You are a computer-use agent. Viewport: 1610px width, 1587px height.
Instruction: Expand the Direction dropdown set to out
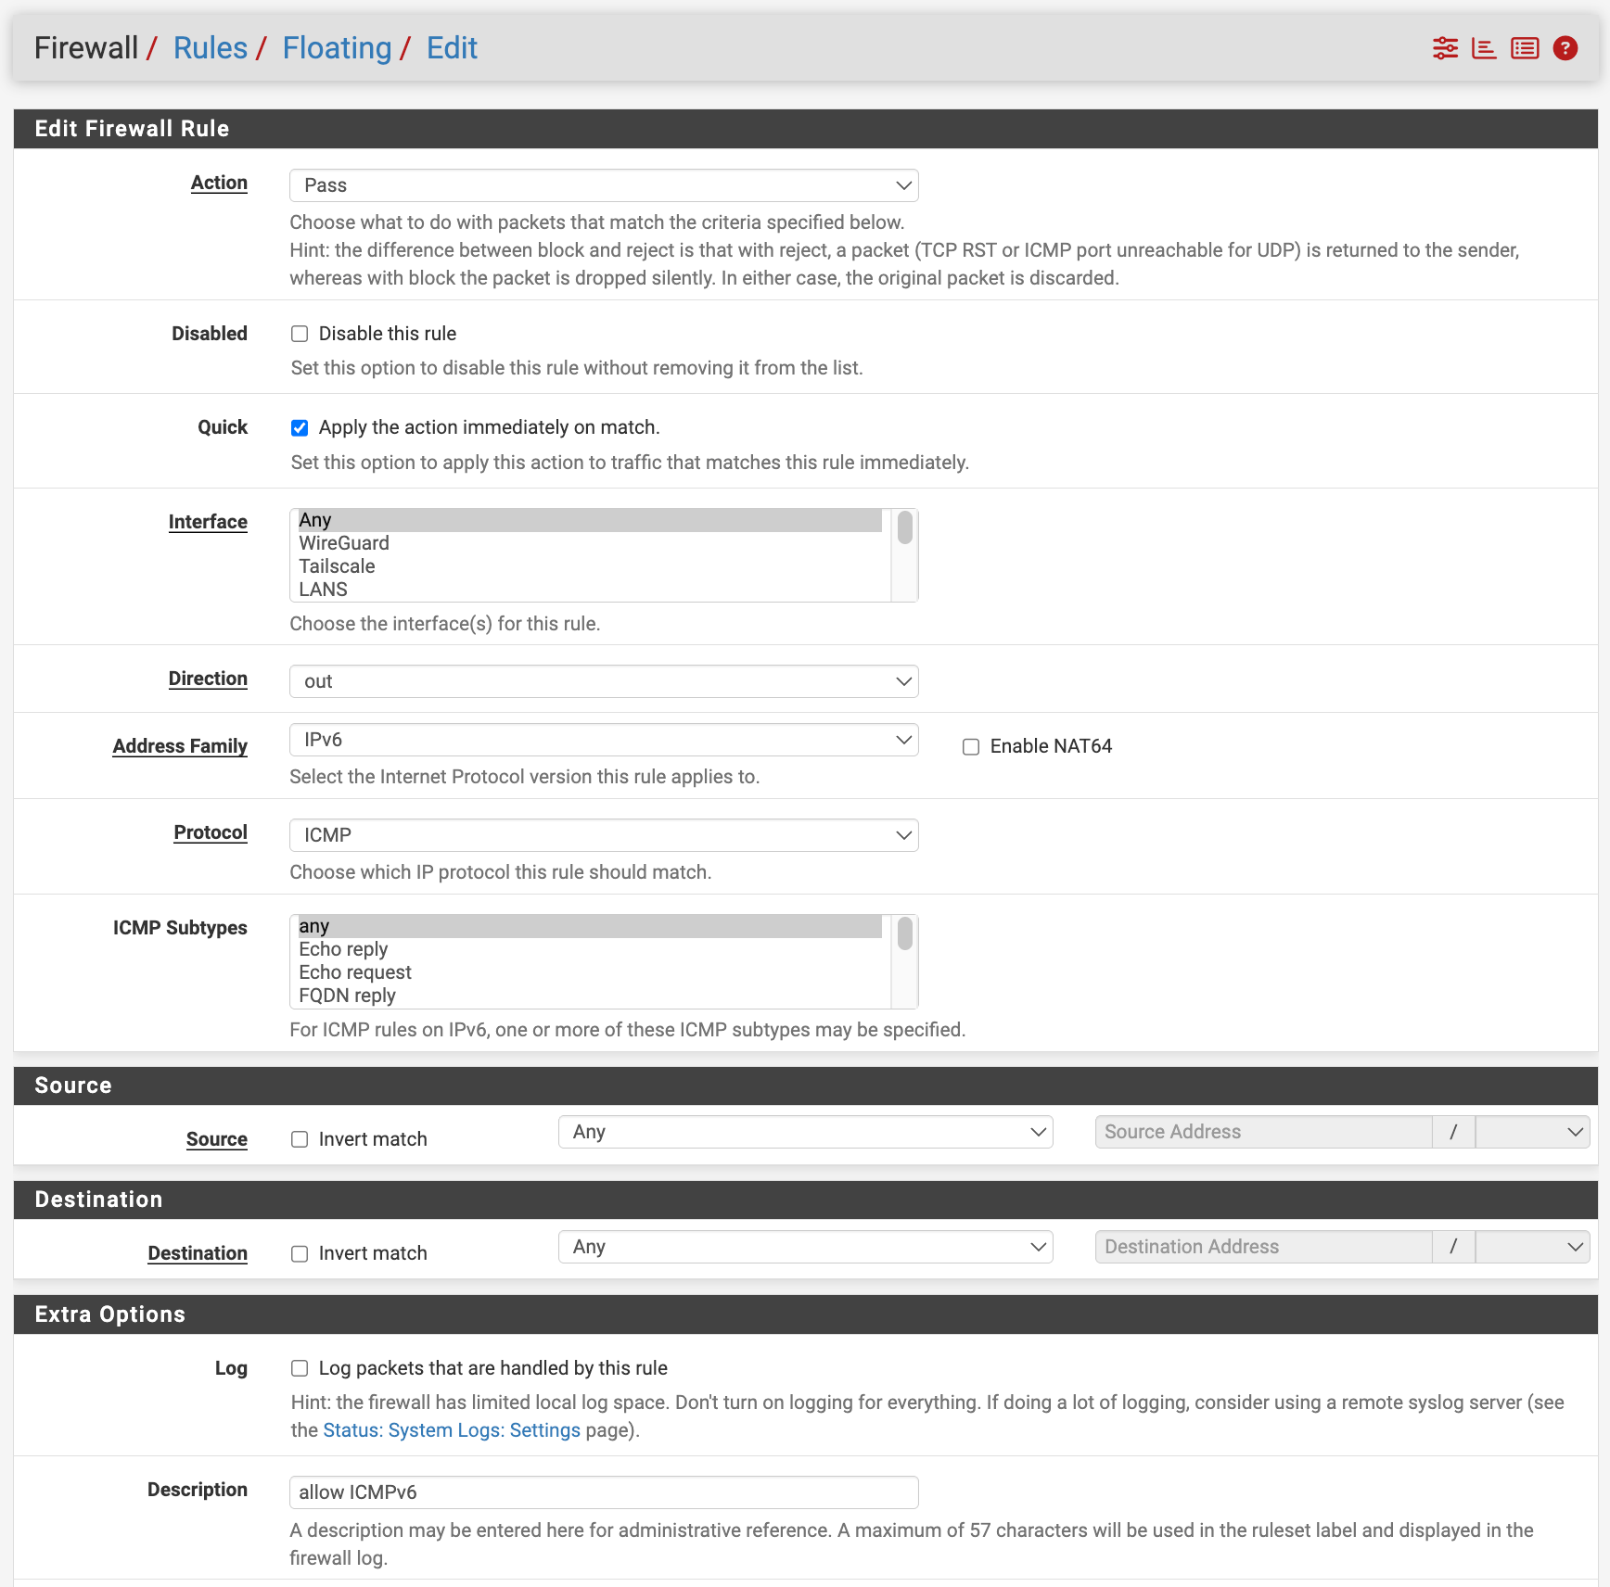click(x=604, y=681)
